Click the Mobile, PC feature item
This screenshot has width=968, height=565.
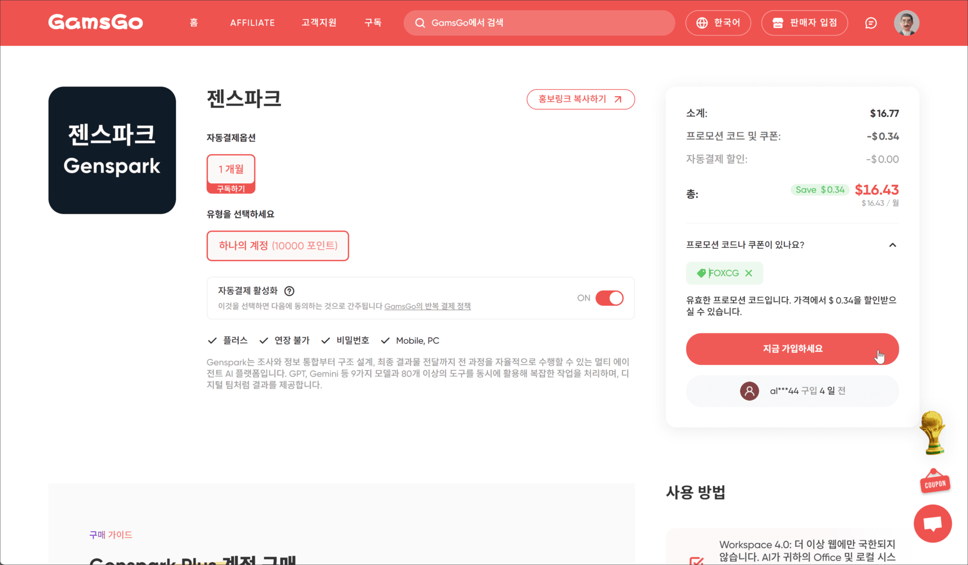click(x=410, y=340)
